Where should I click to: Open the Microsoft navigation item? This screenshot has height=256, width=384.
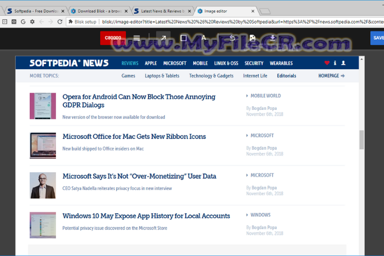(x=174, y=63)
